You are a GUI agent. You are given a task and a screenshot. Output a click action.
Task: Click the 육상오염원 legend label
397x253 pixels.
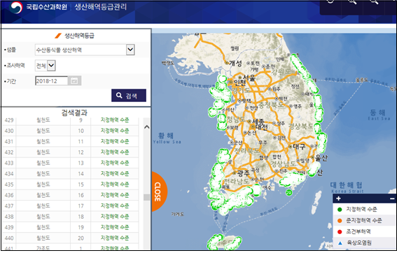point(359,243)
